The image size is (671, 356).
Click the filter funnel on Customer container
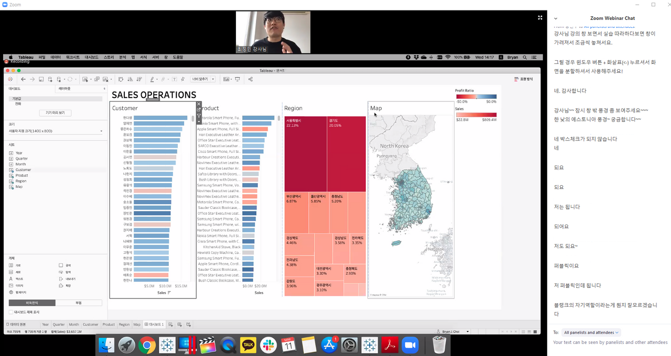click(x=199, y=116)
